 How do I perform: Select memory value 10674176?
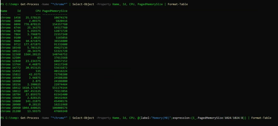tap(60, 17)
